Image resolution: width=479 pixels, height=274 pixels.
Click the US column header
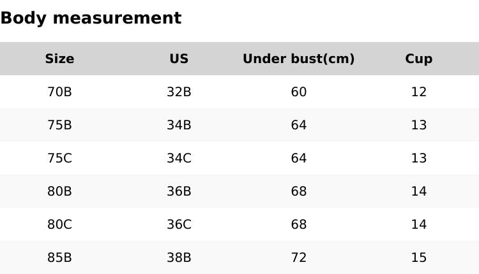pyautogui.click(x=179, y=59)
